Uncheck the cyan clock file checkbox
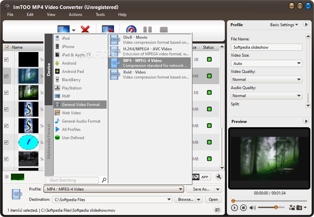Image resolution: width=314 pixels, height=217 pixels. 6,142
